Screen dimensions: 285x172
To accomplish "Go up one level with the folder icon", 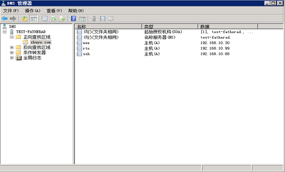I will (x=25, y=19).
